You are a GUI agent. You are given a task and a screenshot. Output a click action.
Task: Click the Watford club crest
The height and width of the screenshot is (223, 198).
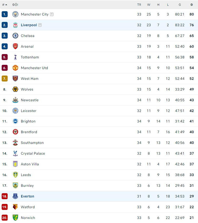(x=15, y=207)
